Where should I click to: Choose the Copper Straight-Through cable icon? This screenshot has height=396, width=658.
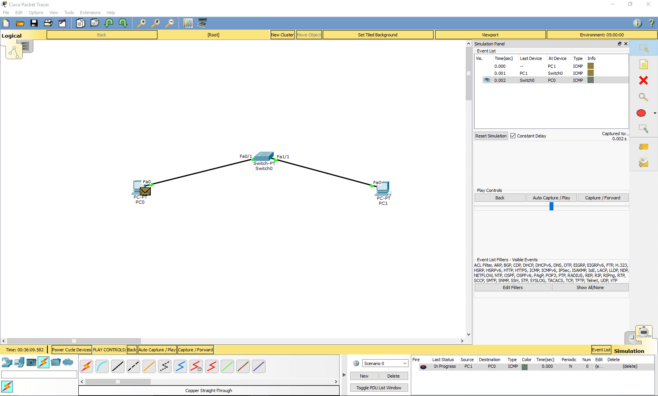pos(118,367)
